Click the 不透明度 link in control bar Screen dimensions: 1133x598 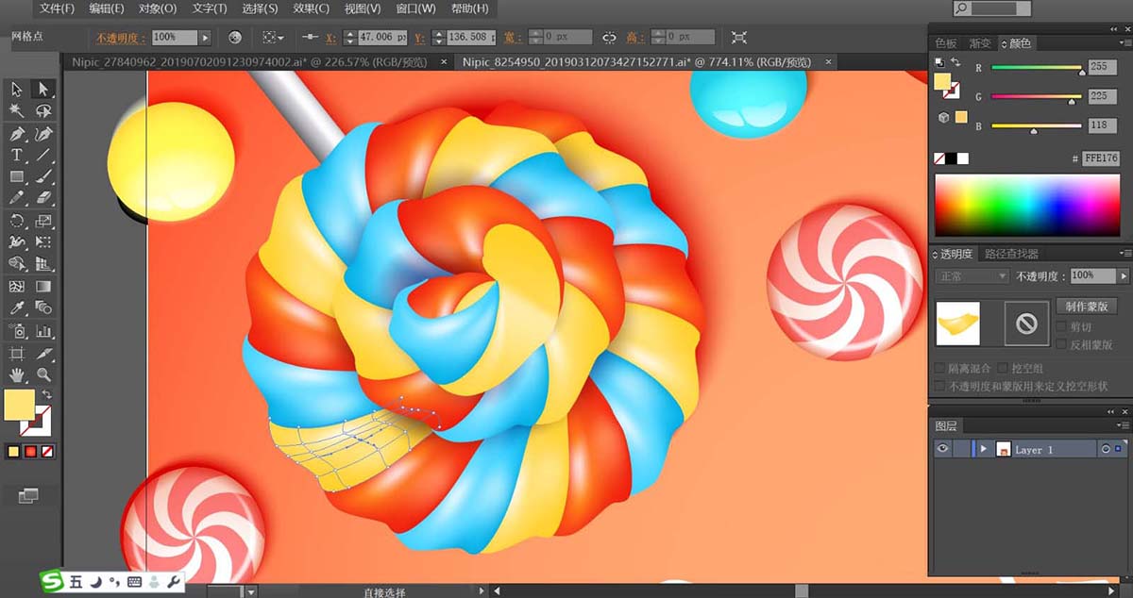coord(119,37)
